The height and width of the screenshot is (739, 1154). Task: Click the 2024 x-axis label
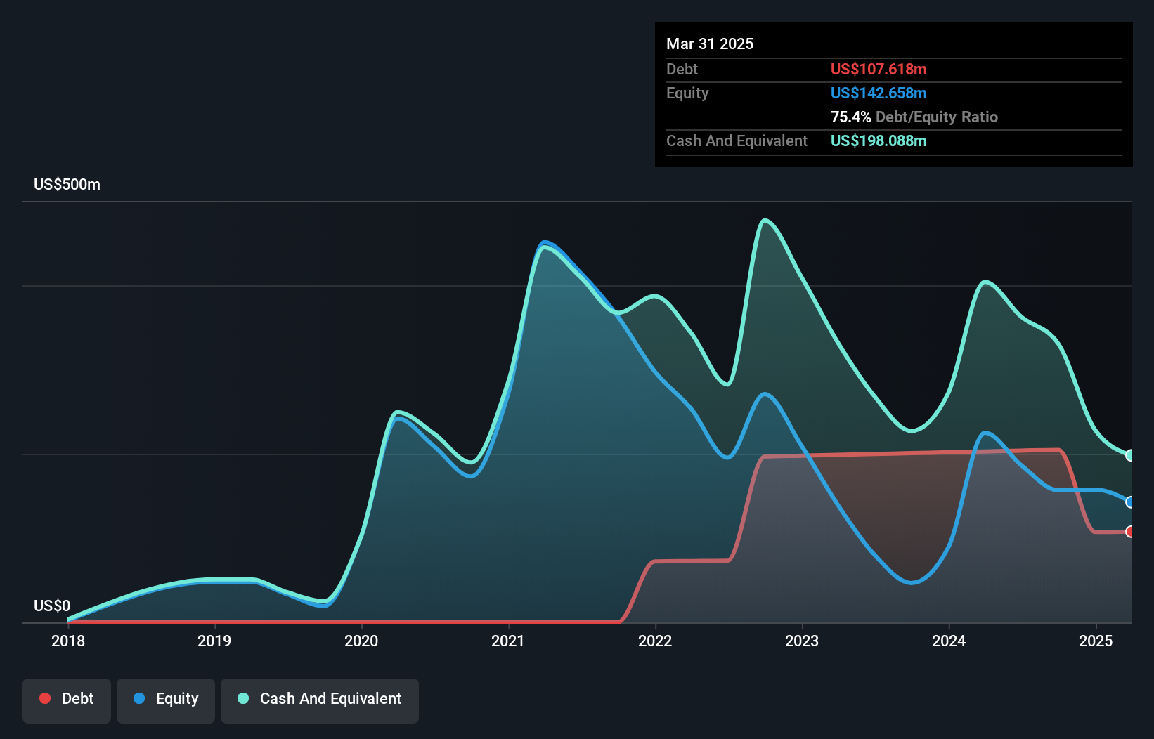[x=949, y=641]
